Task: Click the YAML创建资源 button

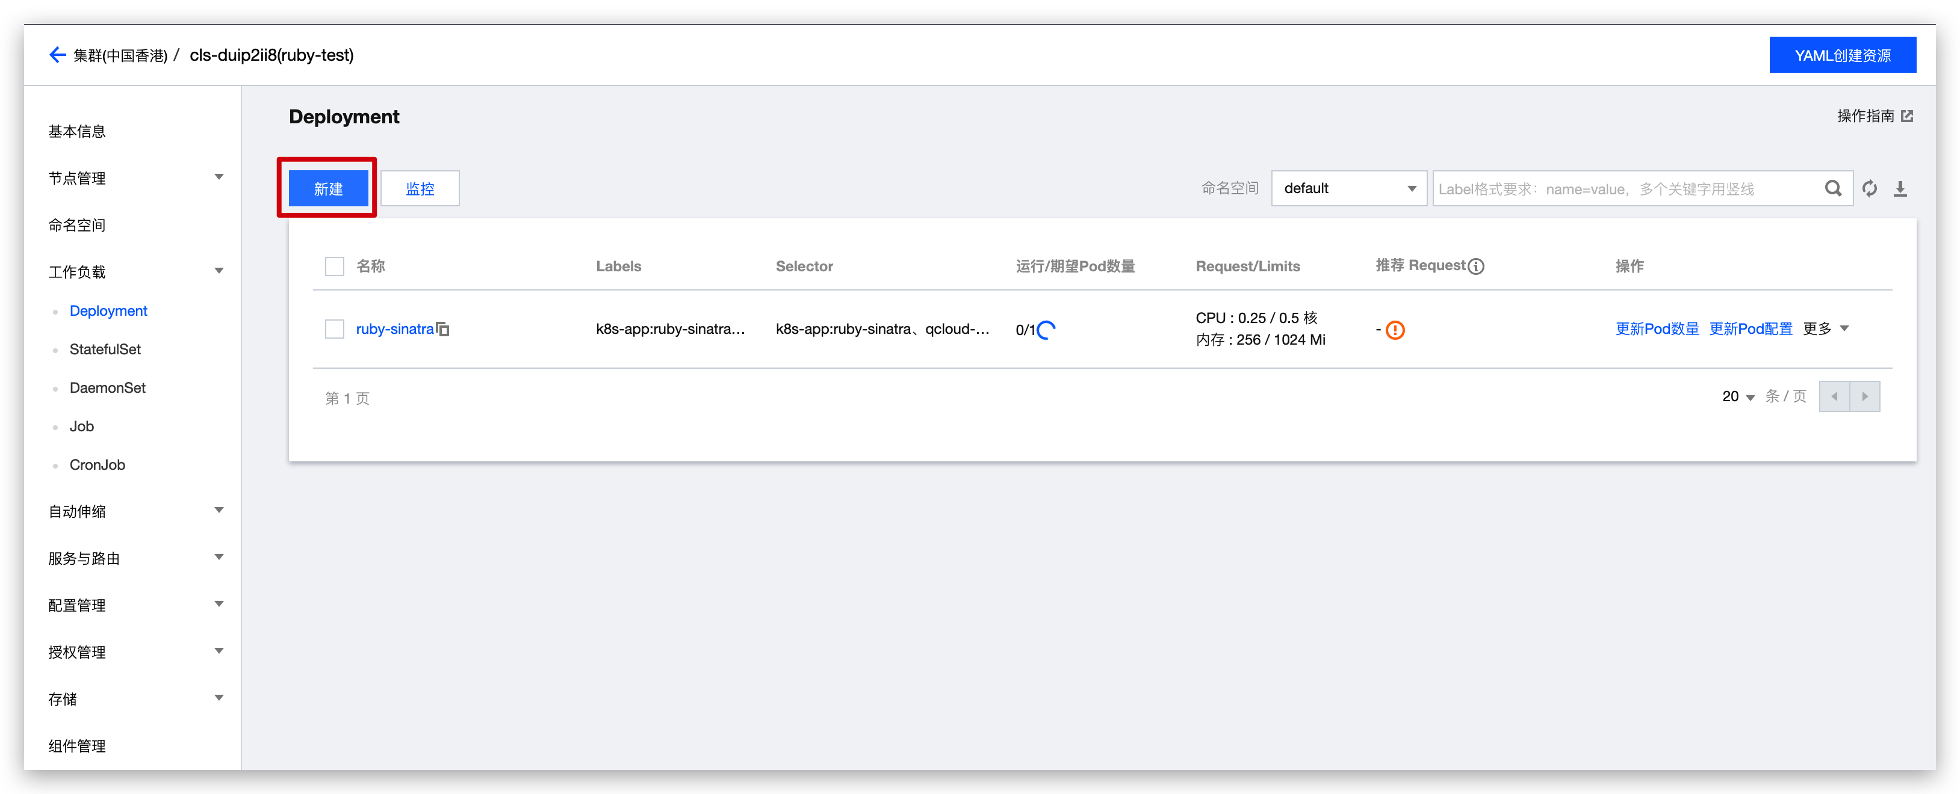Action: [1842, 55]
